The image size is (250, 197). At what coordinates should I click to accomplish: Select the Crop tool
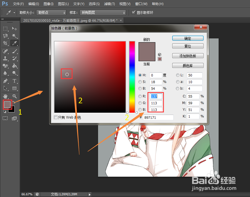coord(5,43)
